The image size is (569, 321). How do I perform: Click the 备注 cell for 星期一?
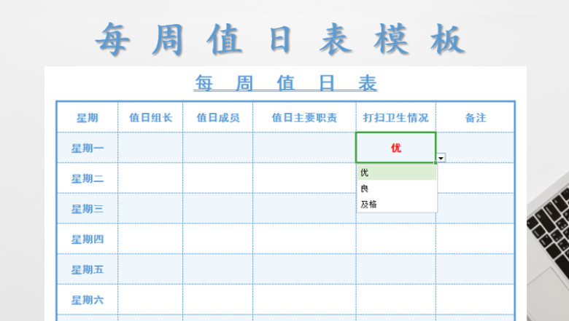476,148
